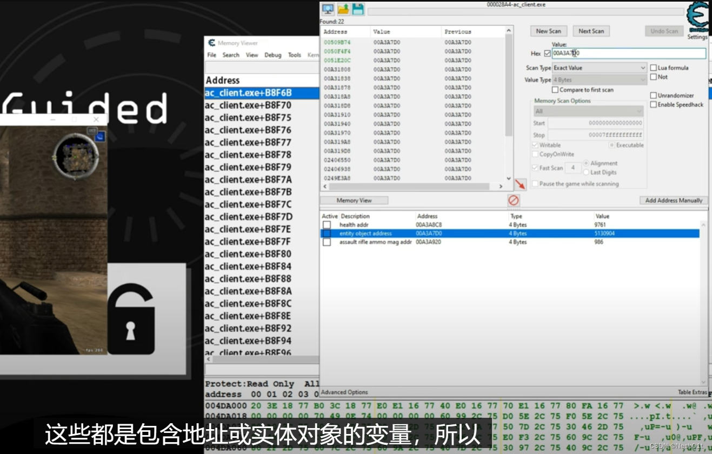Activate the health addr entry checkbox

(327, 225)
